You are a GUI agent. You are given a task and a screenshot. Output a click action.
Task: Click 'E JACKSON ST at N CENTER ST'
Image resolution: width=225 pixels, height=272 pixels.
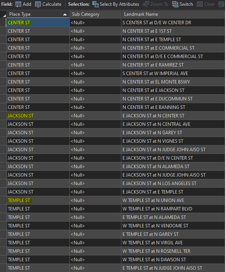click(x=153, y=116)
